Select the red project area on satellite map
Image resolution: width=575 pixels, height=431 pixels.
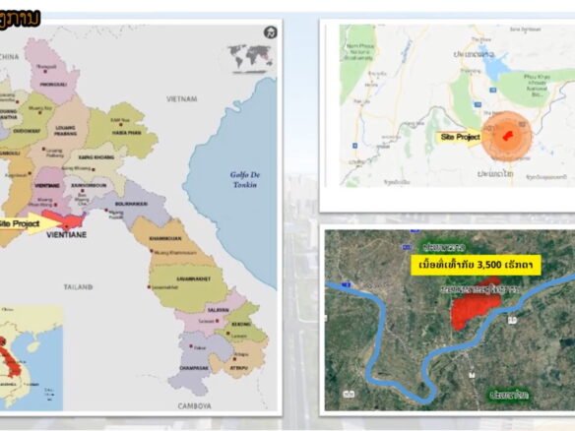[x=476, y=305]
